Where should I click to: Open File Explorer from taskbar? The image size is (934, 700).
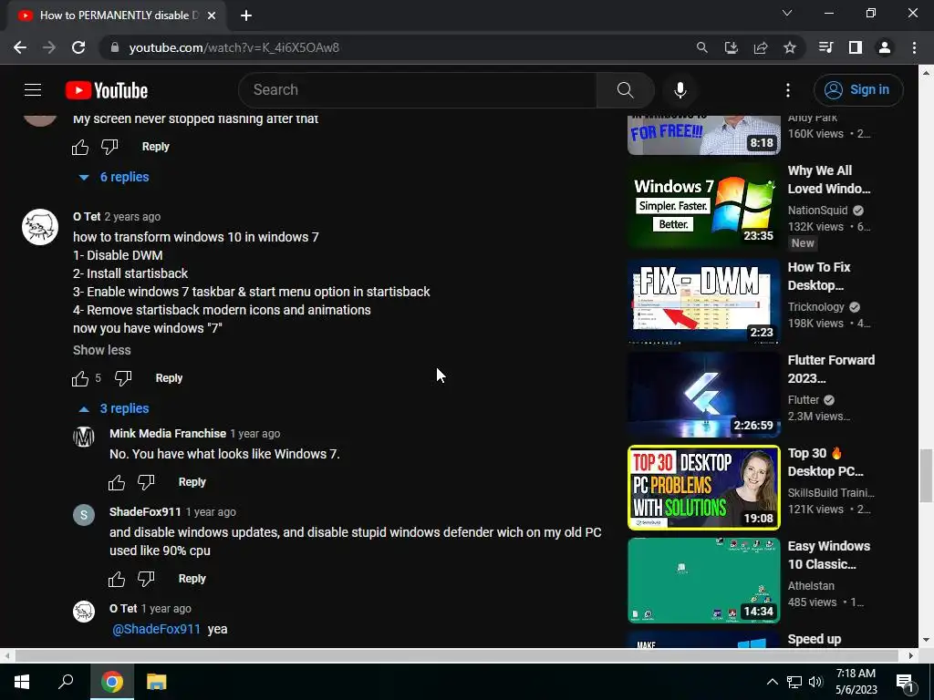coord(157,682)
